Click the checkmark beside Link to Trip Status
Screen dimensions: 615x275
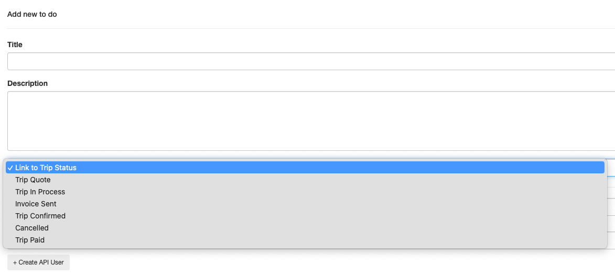tap(10, 168)
